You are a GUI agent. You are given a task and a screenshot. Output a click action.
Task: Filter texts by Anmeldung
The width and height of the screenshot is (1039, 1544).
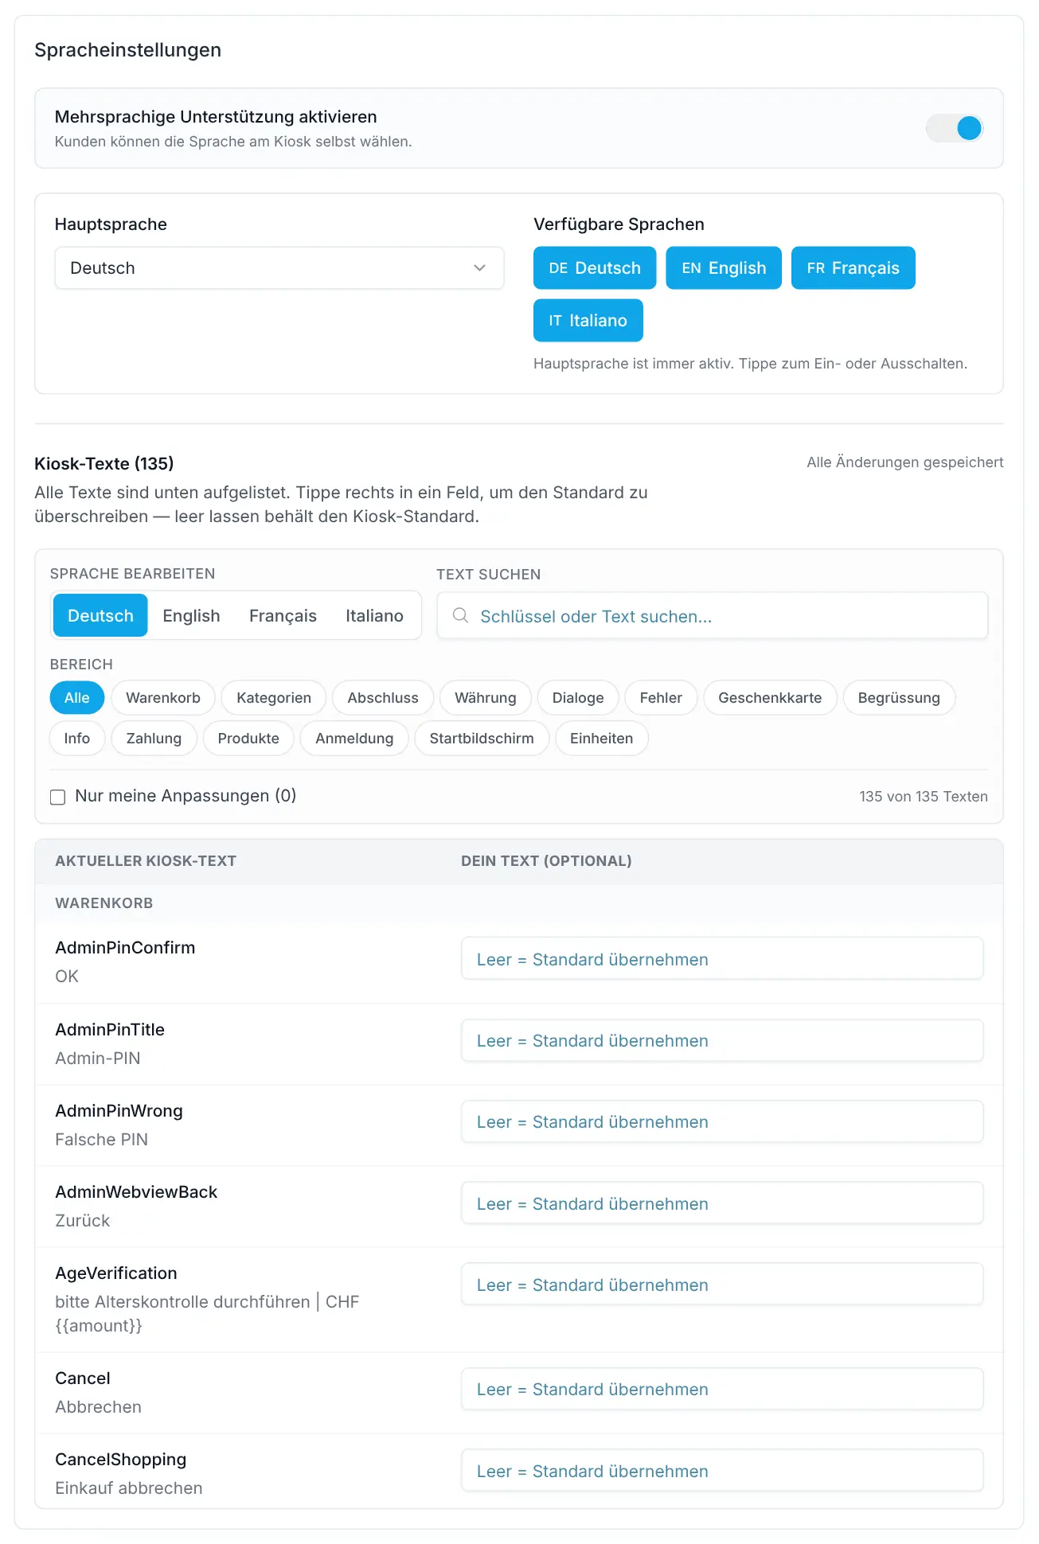(x=354, y=739)
